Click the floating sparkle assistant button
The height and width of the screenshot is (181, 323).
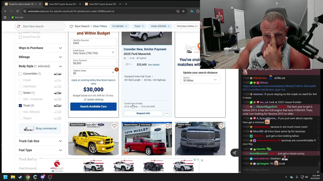click(x=234, y=153)
